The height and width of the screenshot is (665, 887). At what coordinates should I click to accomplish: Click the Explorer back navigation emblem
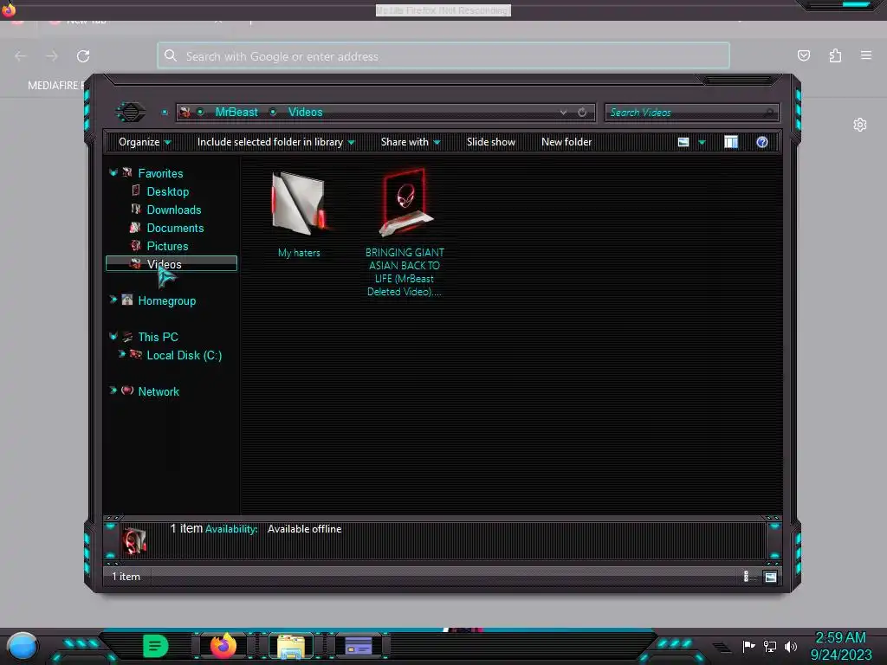(x=131, y=112)
